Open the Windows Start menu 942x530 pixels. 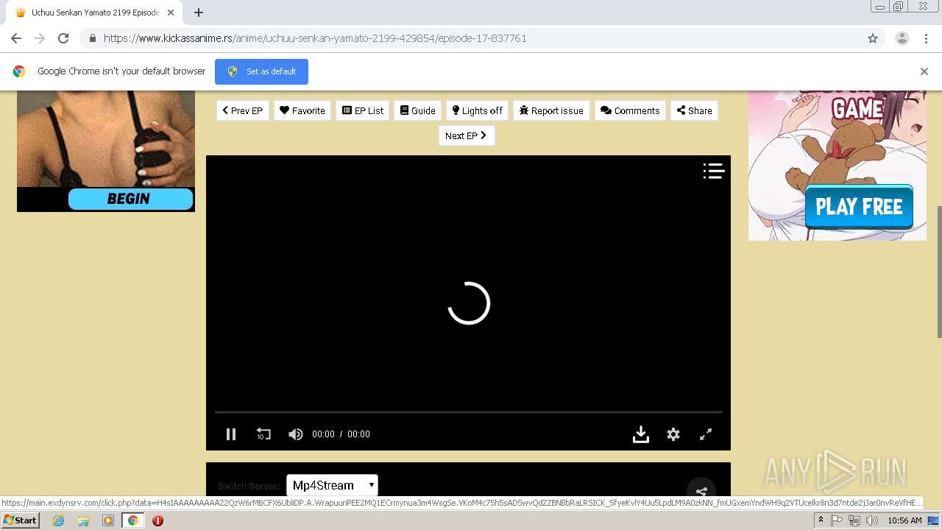point(21,520)
